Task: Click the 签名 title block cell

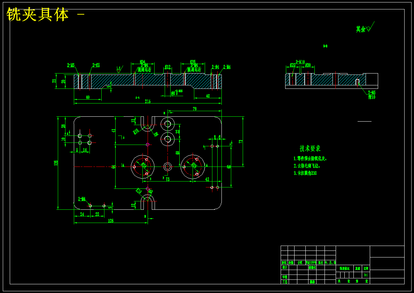Action: click(321, 263)
